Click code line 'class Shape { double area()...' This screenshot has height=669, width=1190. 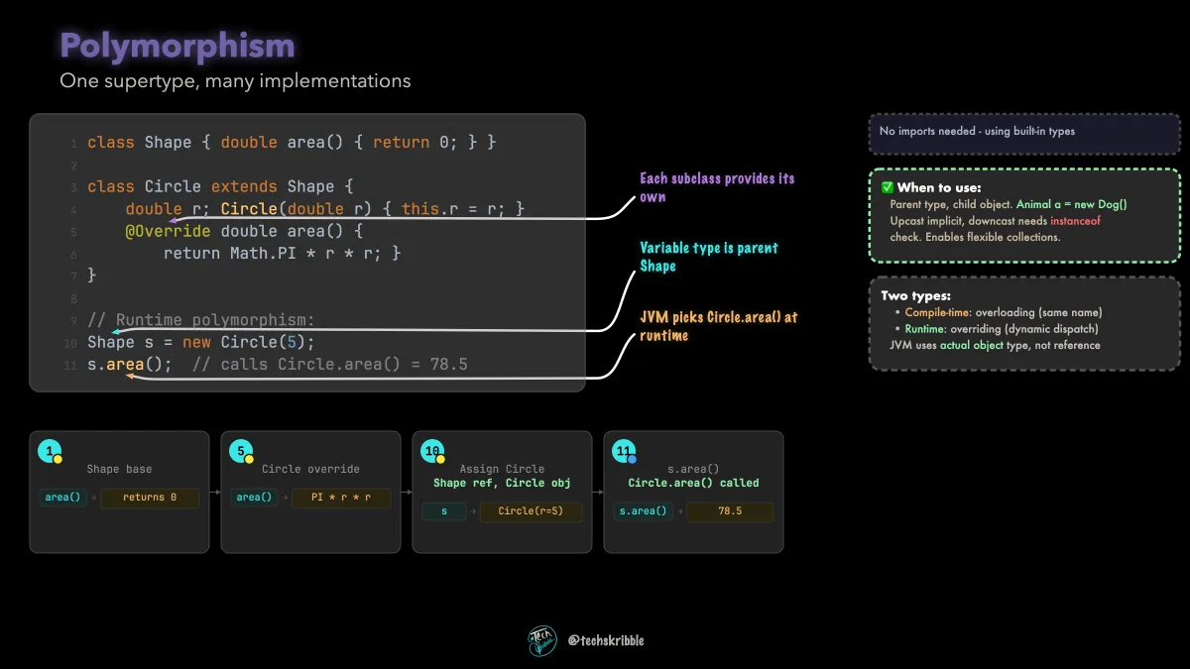click(292, 143)
